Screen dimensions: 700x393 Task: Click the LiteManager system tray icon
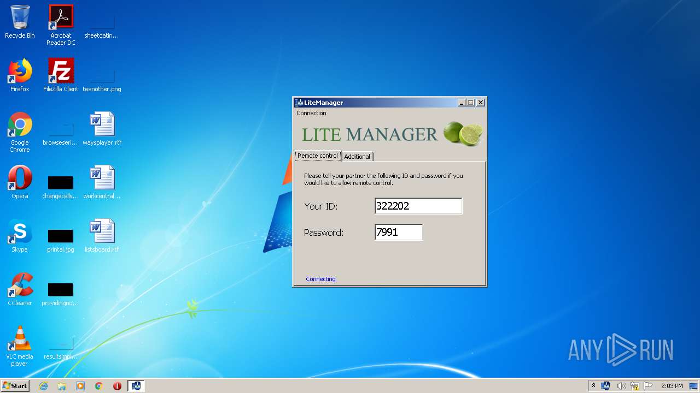click(606, 386)
